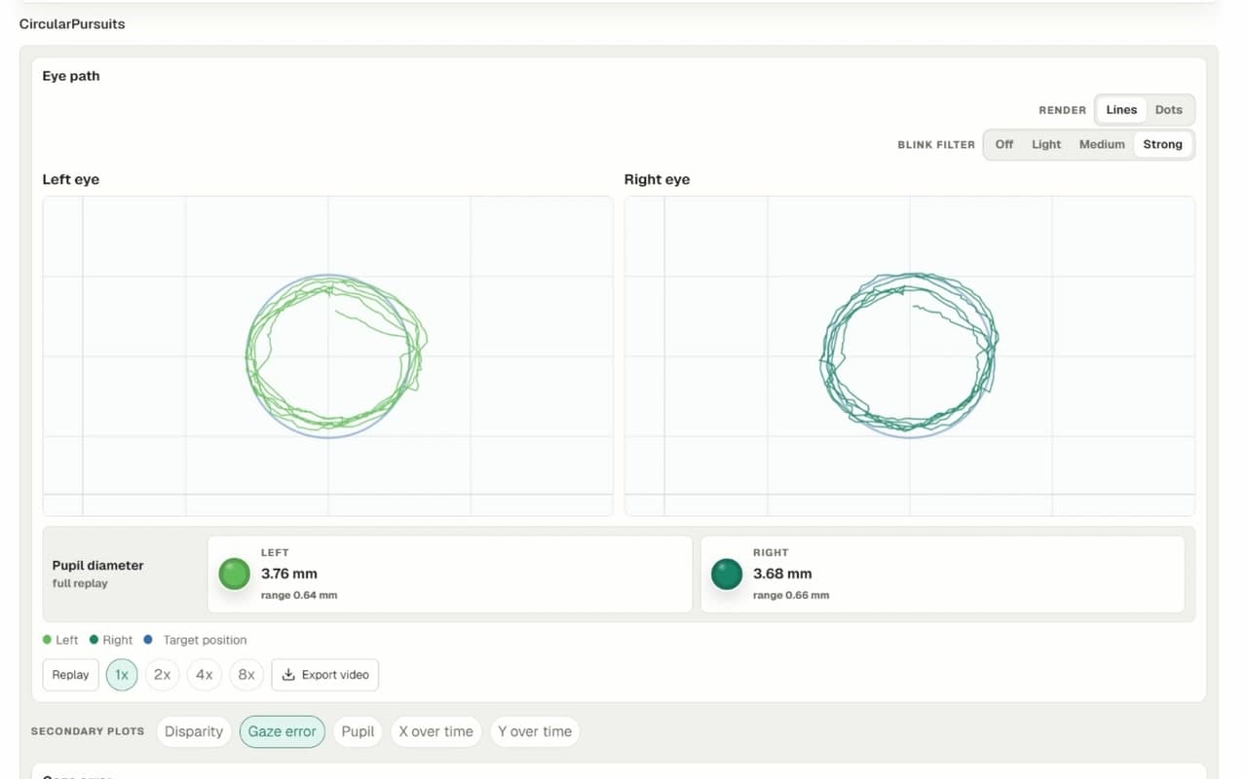Set playback speed to 4x
Viewport: 1247px width, 779px height.
(x=205, y=675)
